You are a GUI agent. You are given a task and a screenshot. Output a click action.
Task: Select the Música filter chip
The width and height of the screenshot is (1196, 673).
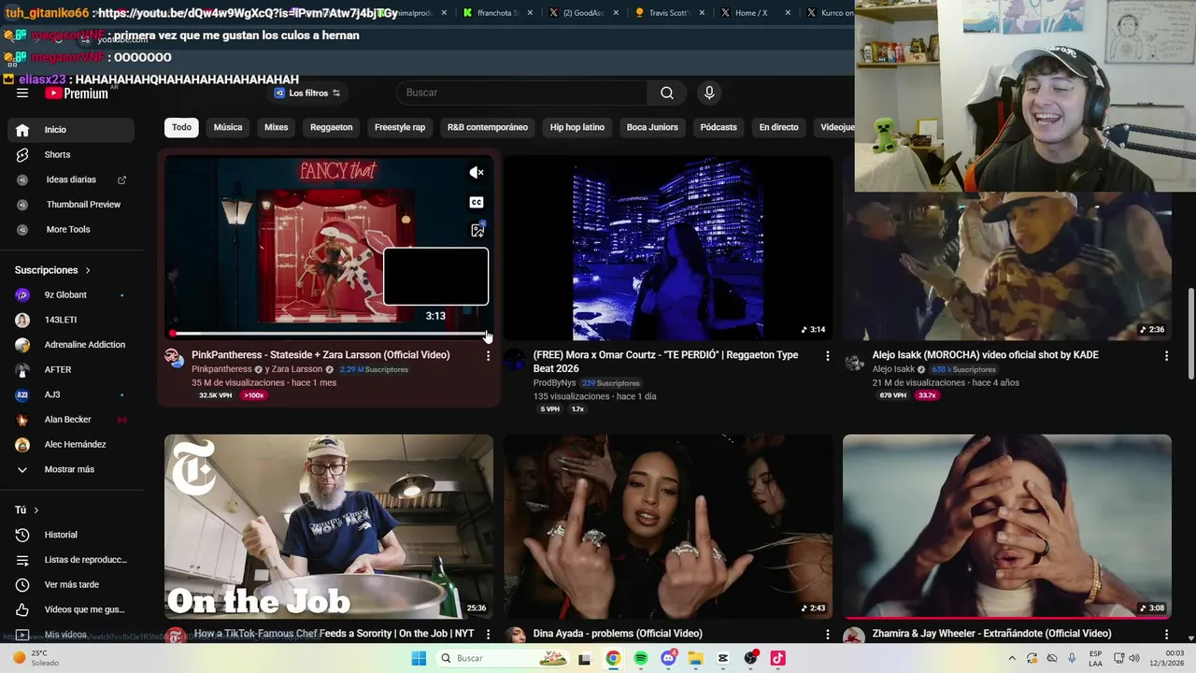[x=228, y=127]
